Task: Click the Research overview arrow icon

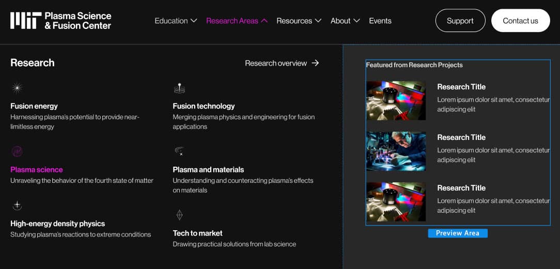Action: click(315, 63)
